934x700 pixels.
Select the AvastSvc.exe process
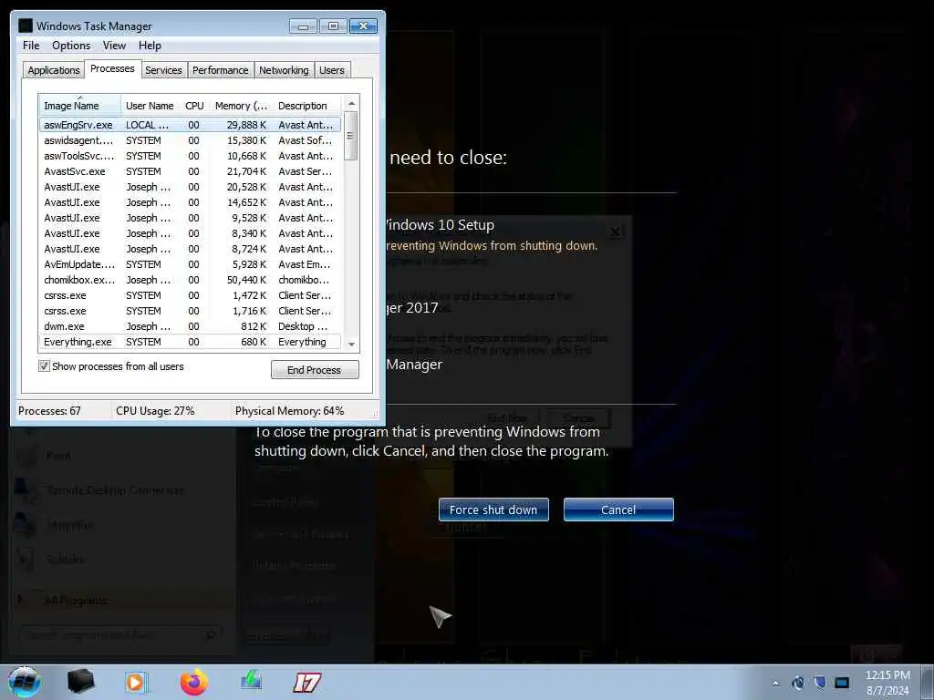(x=190, y=171)
